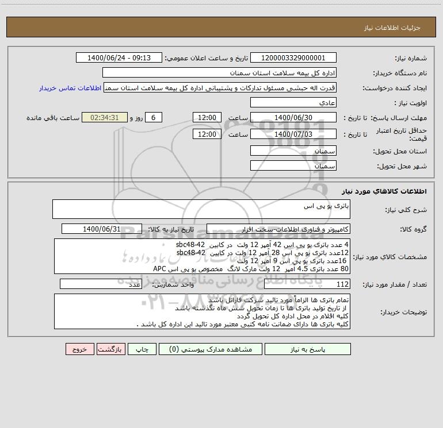Click the request creator field قدرت اله حبشی
The height and width of the screenshot is (428, 443).
pyautogui.click(x=220, y=88)
